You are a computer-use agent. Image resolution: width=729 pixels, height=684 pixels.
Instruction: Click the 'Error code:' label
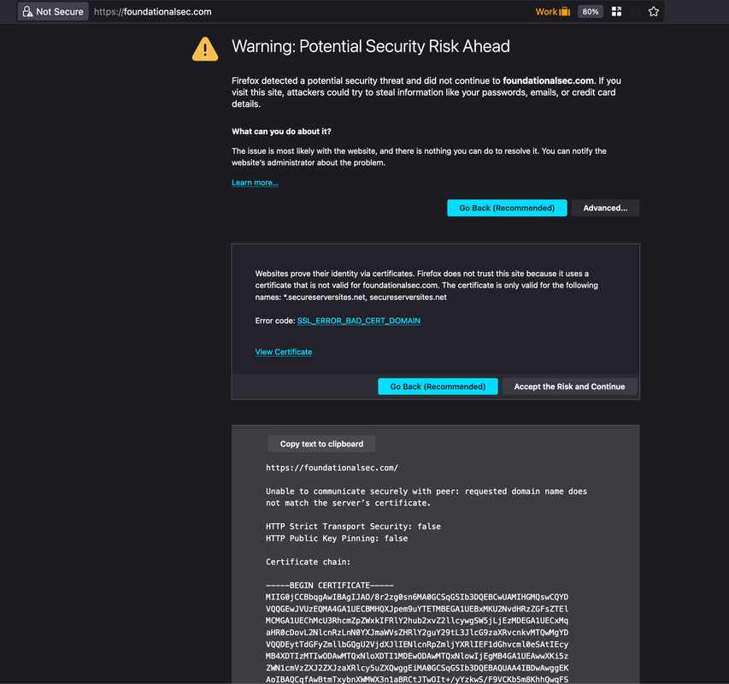coord(275,321)
